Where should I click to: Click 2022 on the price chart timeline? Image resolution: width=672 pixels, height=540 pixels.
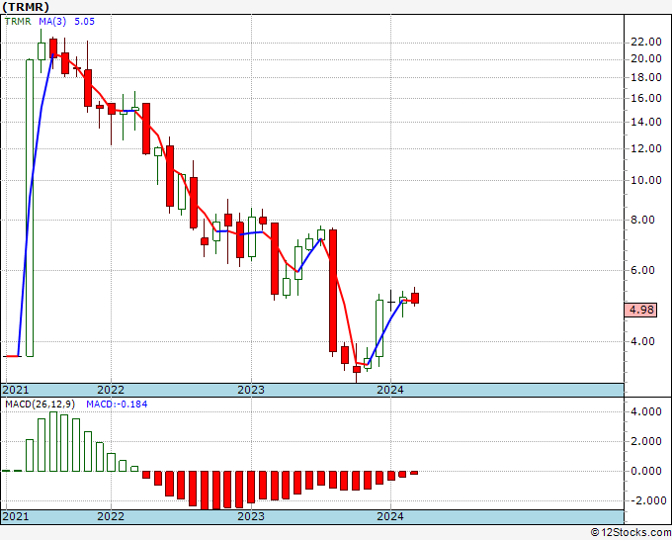coord(111,390)
